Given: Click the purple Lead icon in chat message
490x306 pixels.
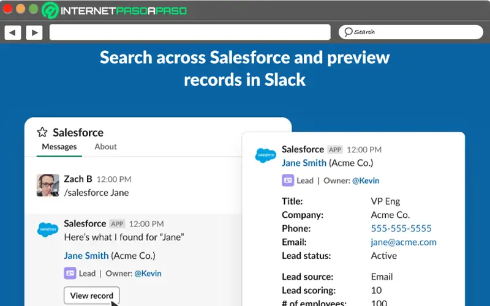Looking at the screenshot, I should click(x=69, y=274).
